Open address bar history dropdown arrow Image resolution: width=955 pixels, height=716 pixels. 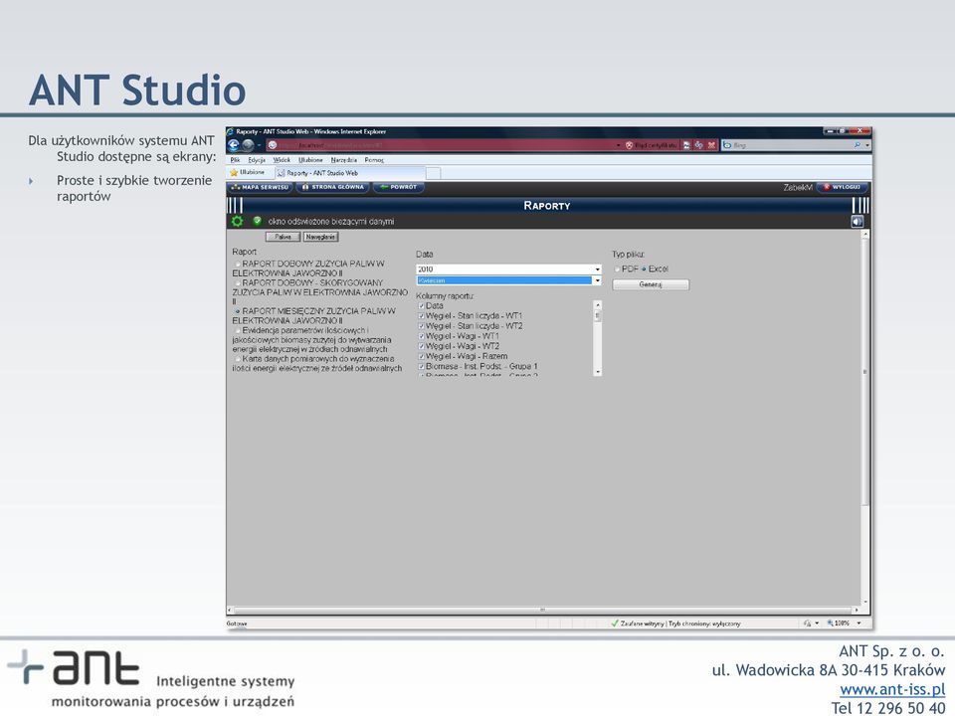point(619,145)
